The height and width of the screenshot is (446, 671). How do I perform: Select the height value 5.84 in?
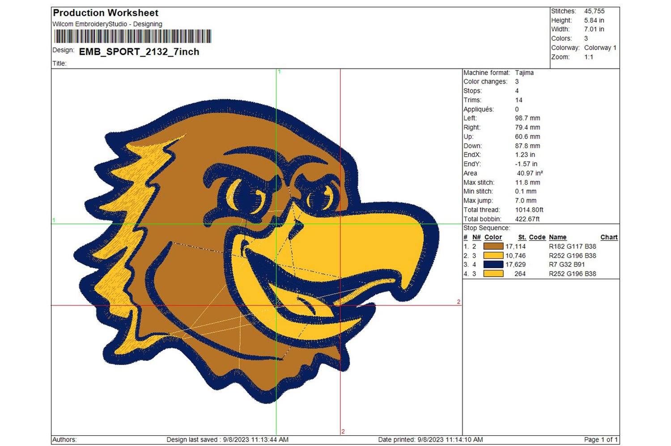coord(594,21)
